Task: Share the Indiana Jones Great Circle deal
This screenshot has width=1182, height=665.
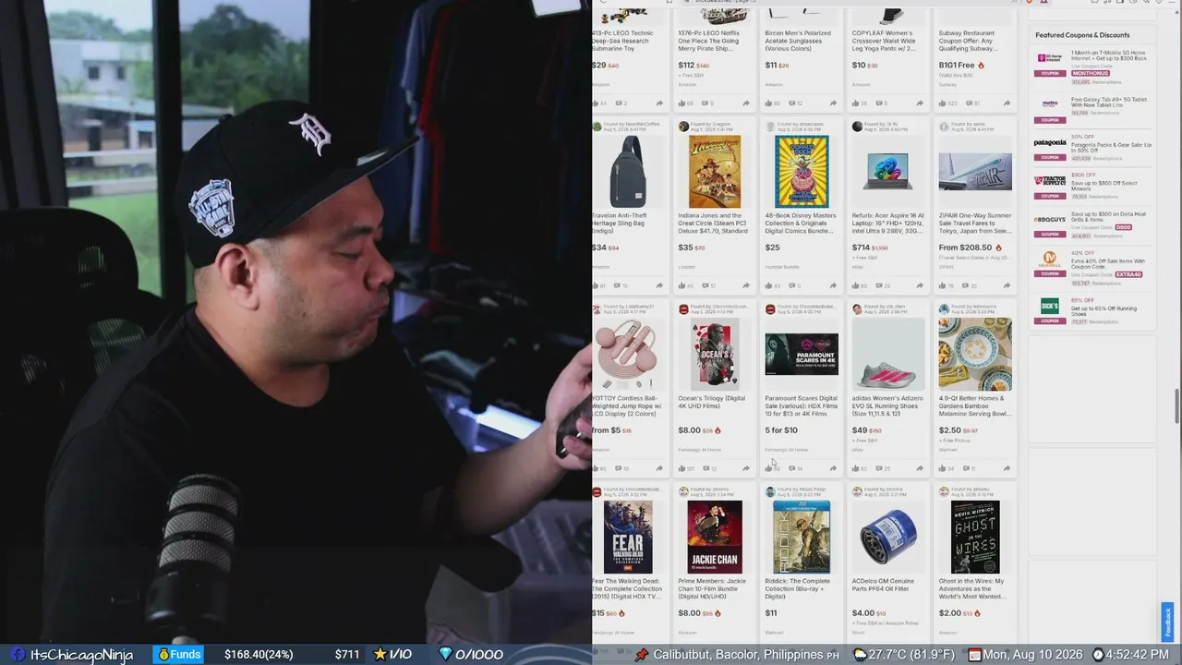Action: 746,285
